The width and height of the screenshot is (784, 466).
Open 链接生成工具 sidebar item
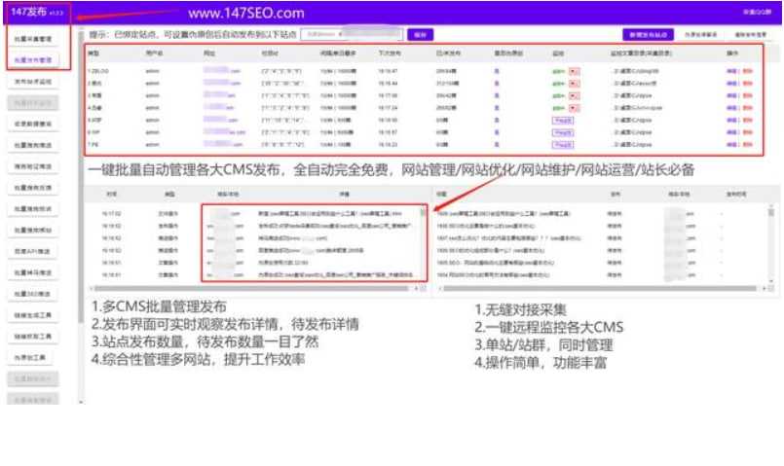33,315
